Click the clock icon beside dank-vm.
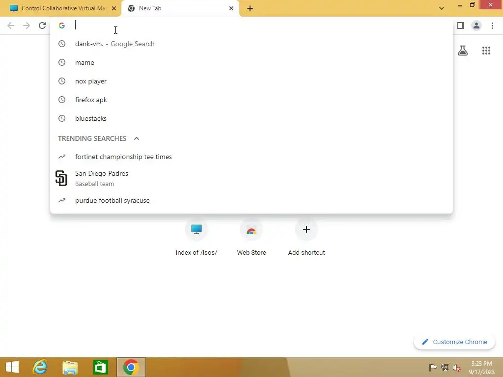This screenshot has width=503, height=377. click(x=62, y=44)
